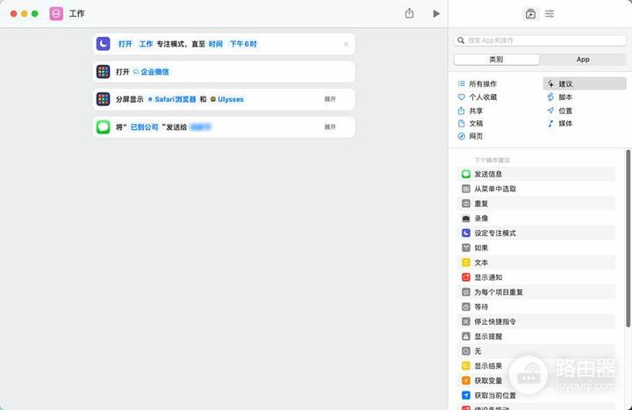Run the shortcut with the play button
Viewport: 632px width, 410px height.
[436, 13]
